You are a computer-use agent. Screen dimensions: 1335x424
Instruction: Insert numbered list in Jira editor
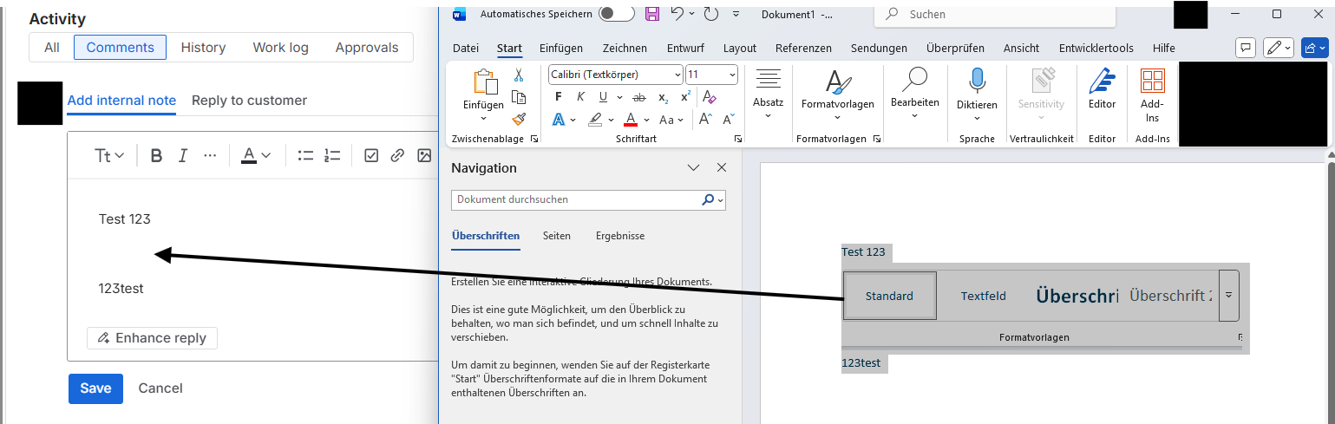[332, 155]
